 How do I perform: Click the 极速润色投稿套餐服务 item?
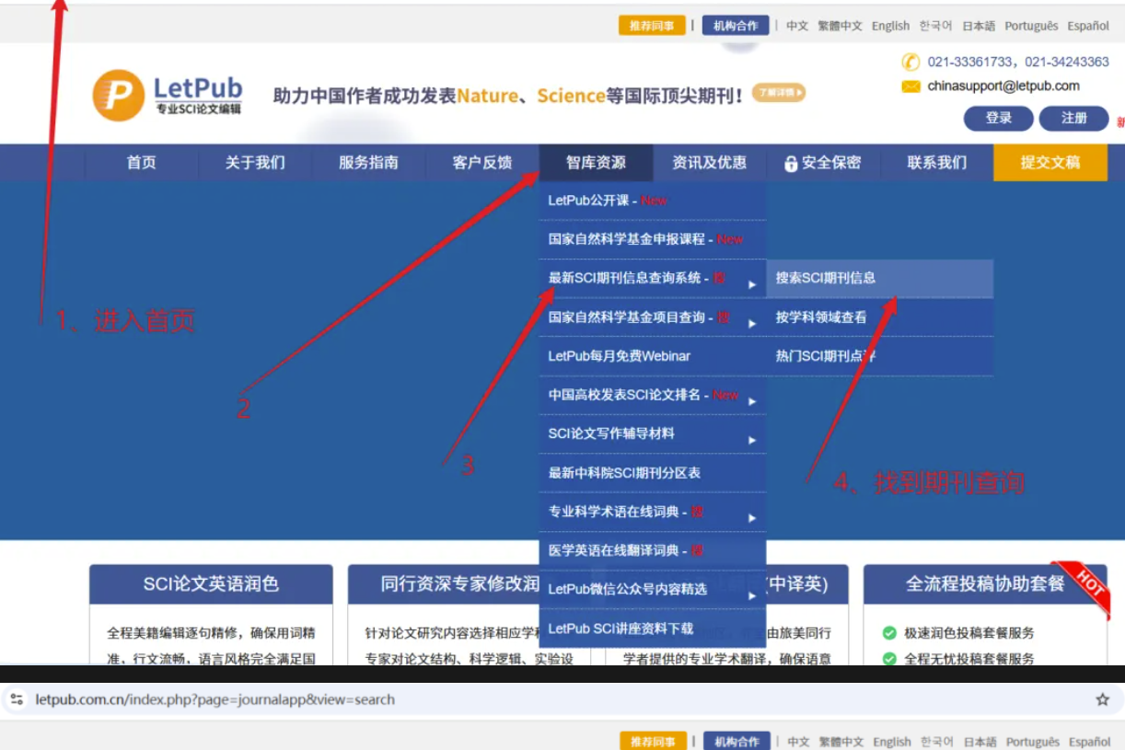[x=969, y=633]
